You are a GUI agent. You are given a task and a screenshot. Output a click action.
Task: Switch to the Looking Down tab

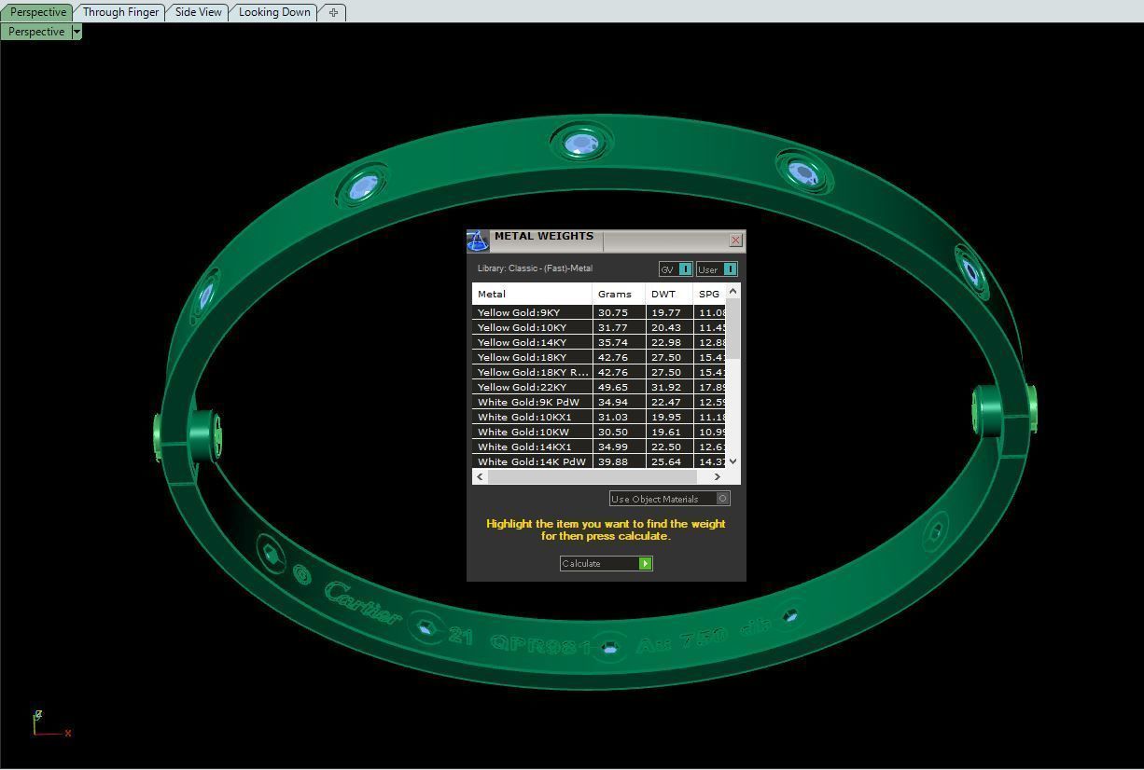click(x=274, y=12)
